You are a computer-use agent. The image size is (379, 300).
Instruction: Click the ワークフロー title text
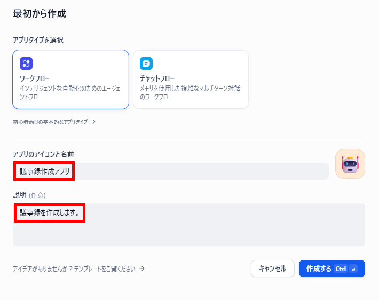click(x=35, y=78)
